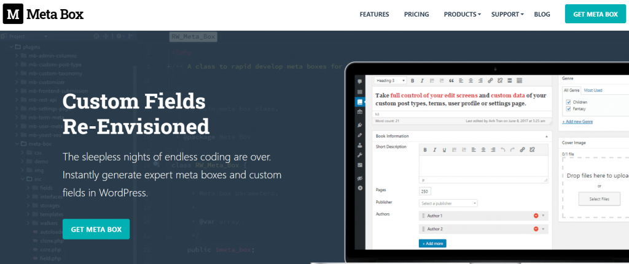The image size is (629, 264).
Task: Click inside Short Description text area
Action: pyautogui.click(x=483, y=166)
